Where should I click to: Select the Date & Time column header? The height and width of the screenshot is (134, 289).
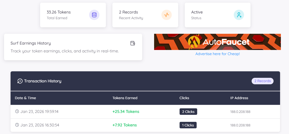pyautogui.click(x=25, y=98)
